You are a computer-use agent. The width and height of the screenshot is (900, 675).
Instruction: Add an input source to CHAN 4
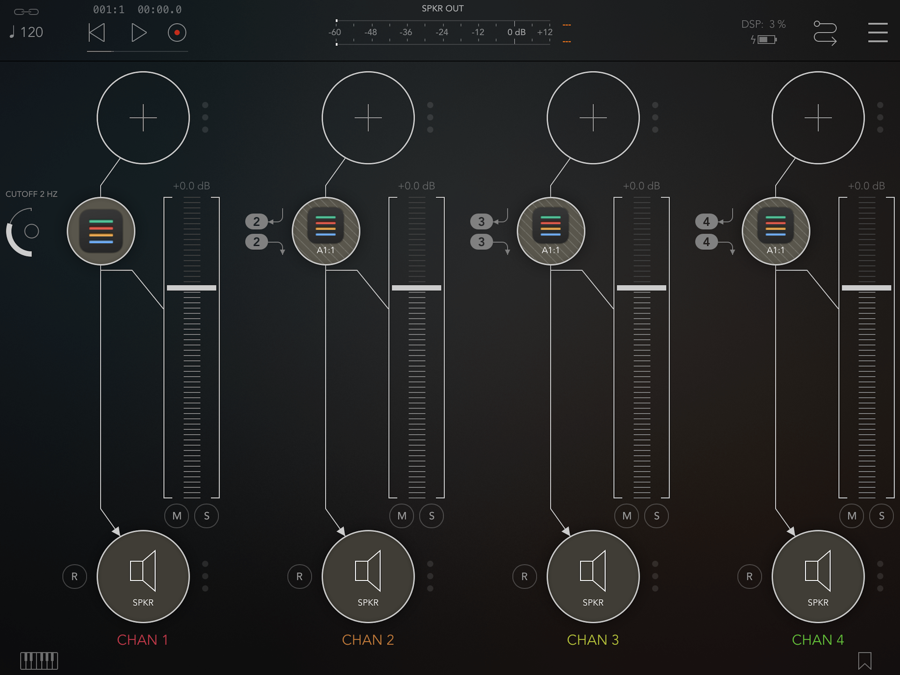[818, 118]
